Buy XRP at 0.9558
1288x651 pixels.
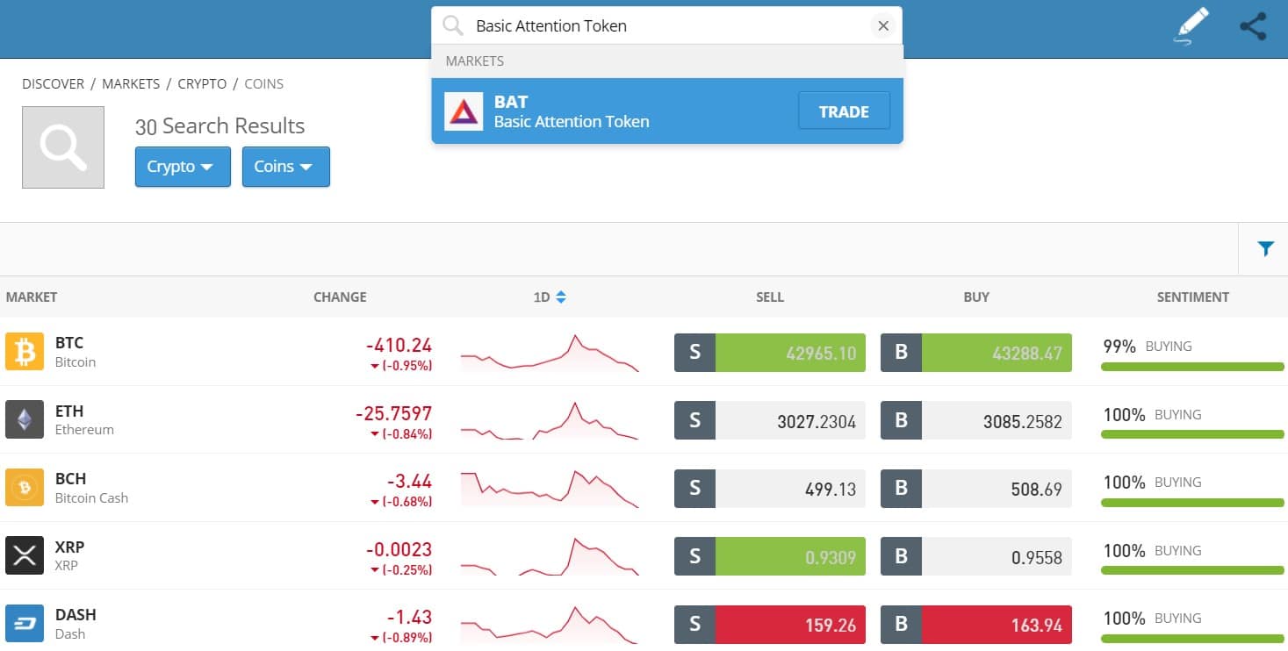(997, 556)
